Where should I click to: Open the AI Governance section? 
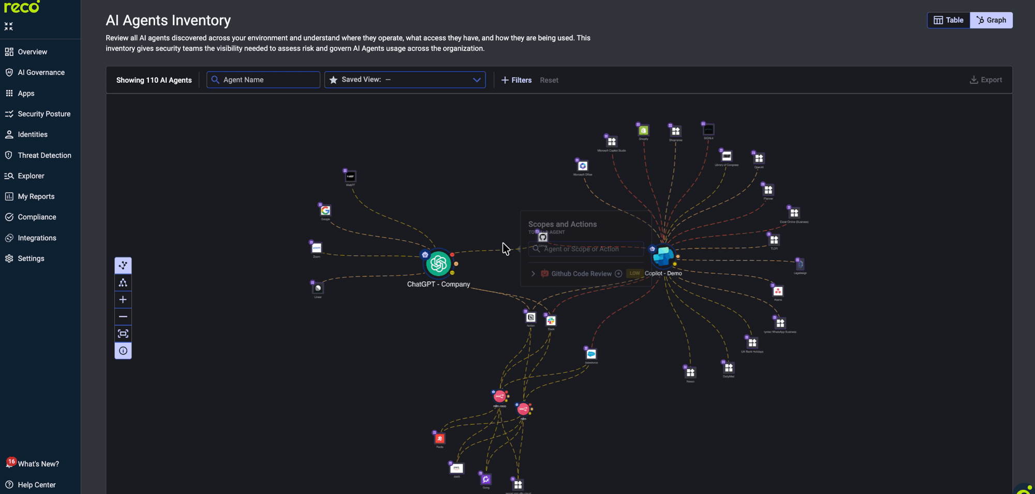coord(41,72)
